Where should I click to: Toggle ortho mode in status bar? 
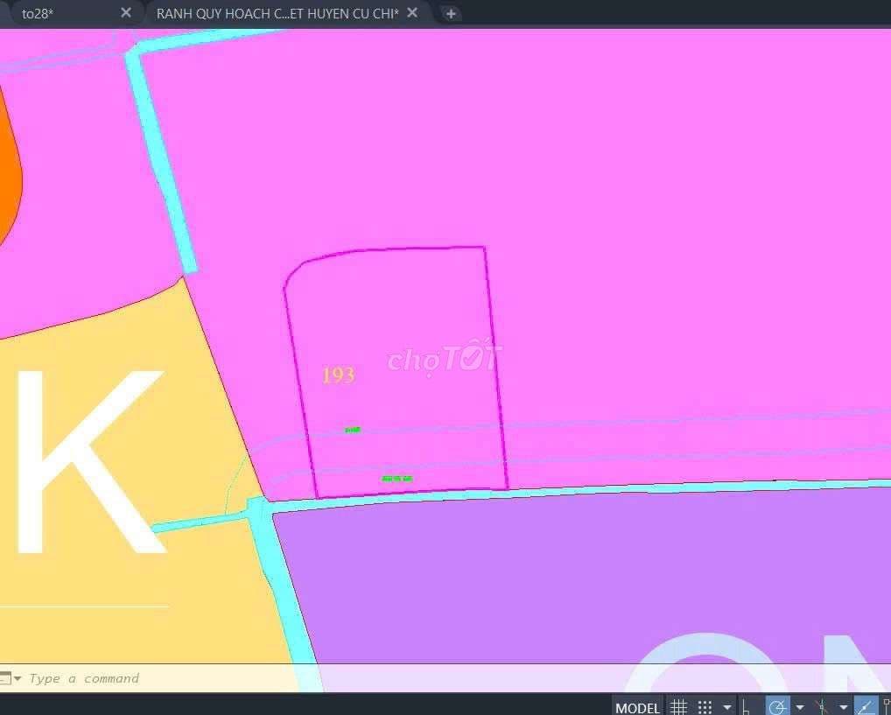coord(746,707)
